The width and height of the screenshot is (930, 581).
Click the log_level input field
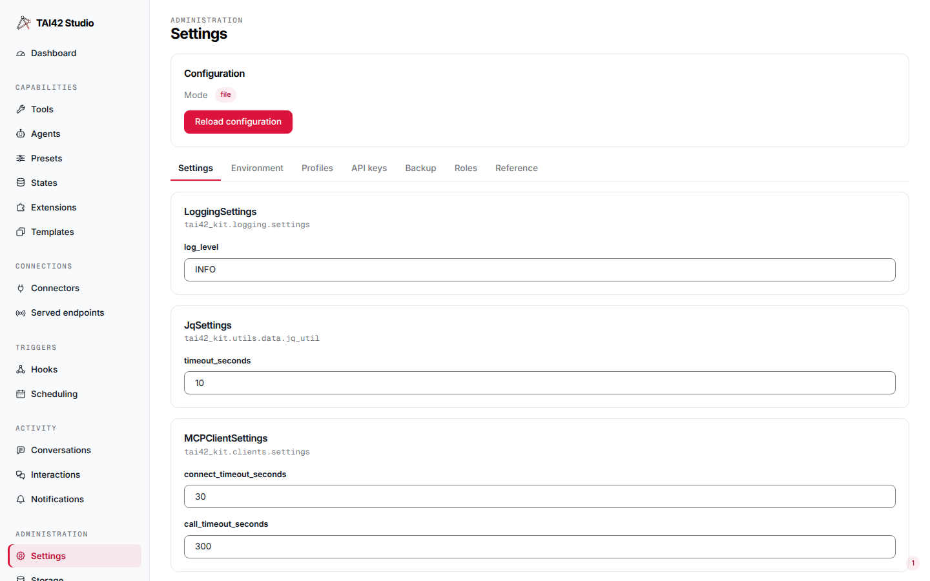(x=540, y=270)
